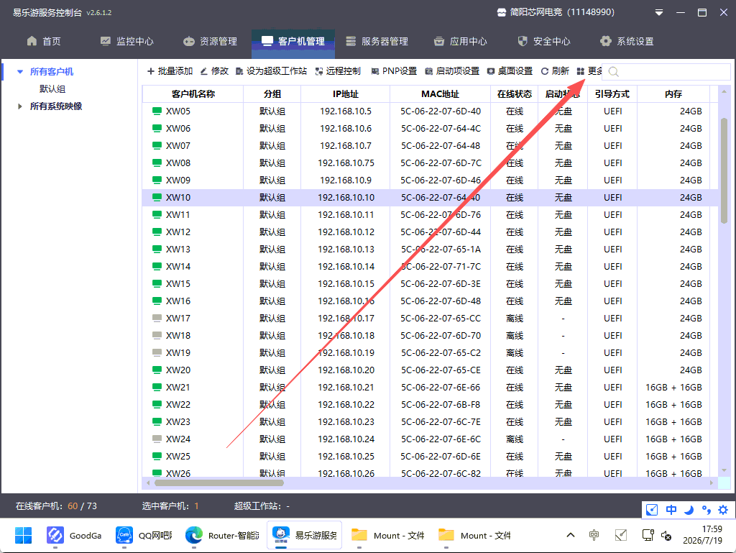Click the volume muted tray icon
736x553 pixels.
[x=666, y=535]
